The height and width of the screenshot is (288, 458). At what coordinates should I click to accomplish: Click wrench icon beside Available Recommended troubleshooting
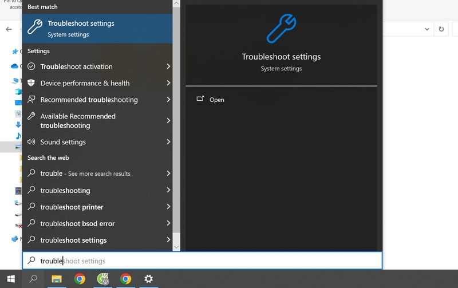coord(31,116)
